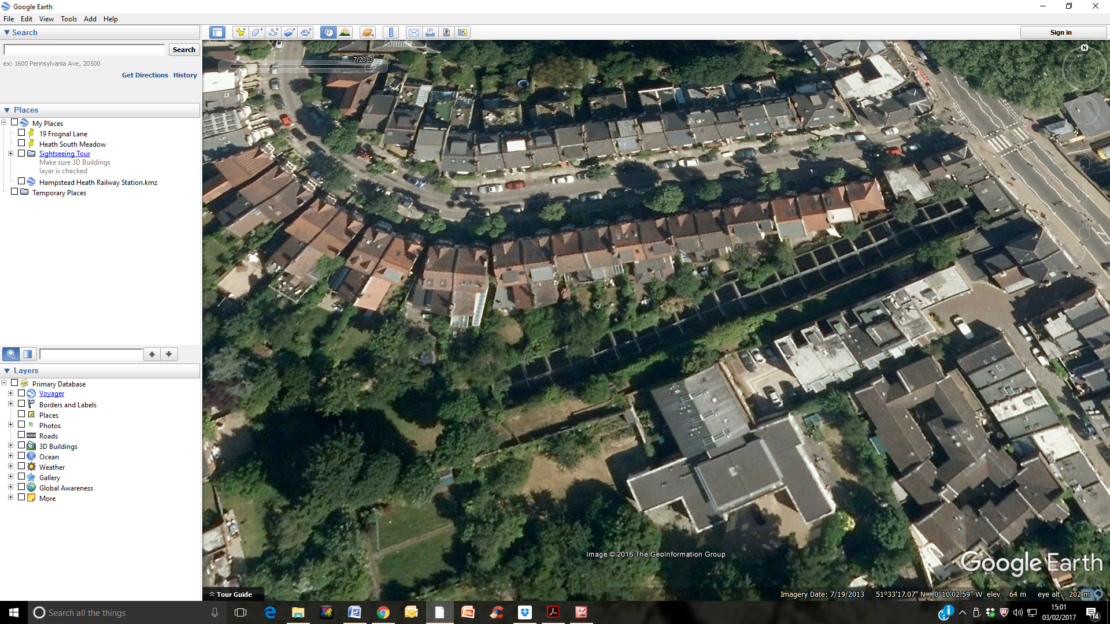Turn on the Borders and Labels layer
Viewport: 1110px width, 624px height.
(x=21, y=404)
